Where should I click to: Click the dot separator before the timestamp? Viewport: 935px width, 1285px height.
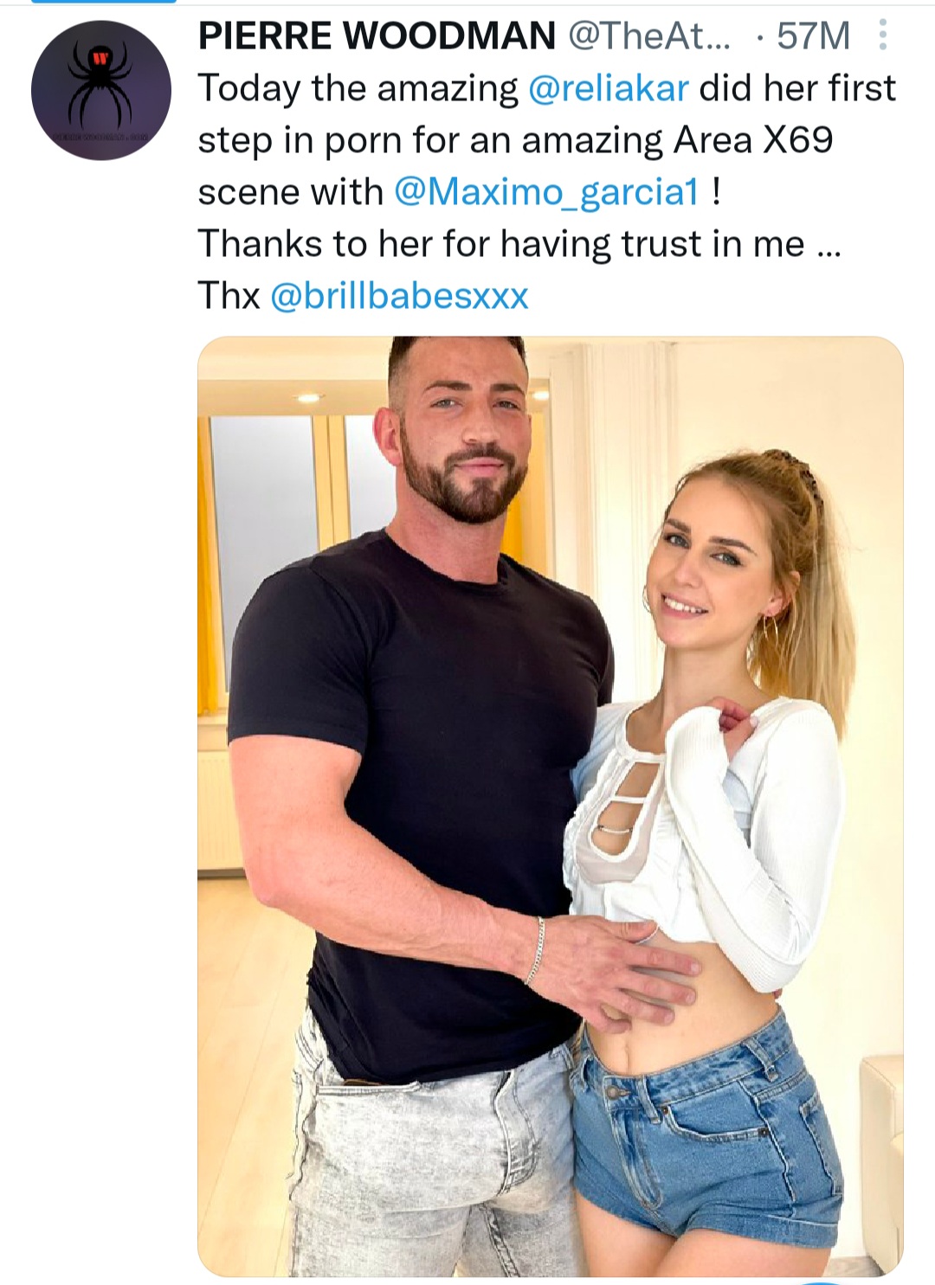[759, 35]
